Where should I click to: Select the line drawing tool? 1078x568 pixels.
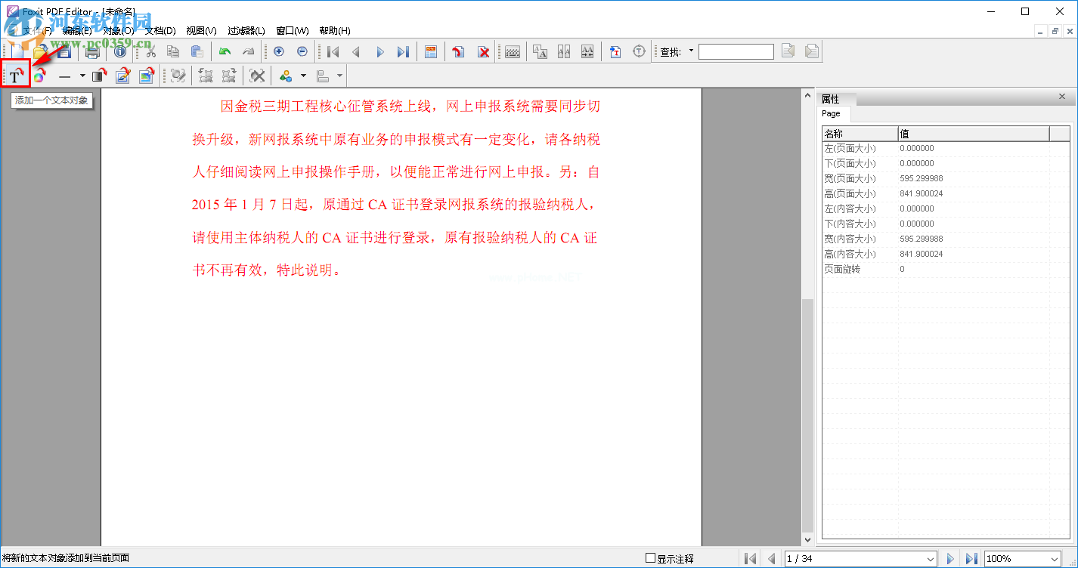pyautogui.click(x=64, y=76)
